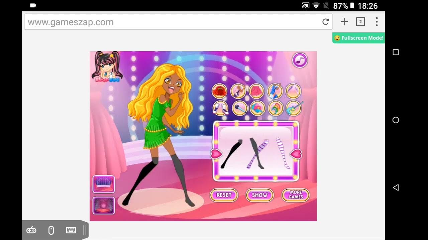
Task: Open the tops category icon
Action: click(x=238, y=91)
